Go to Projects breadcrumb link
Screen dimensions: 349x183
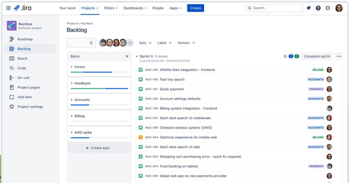coord(73,23)
